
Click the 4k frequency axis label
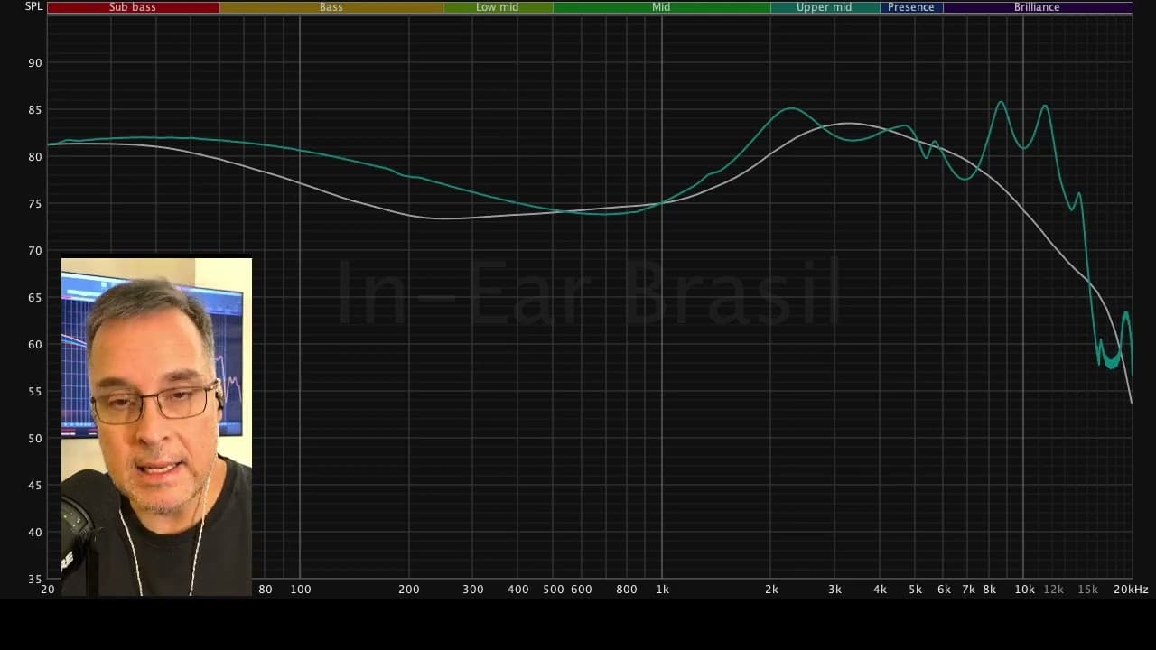pyautogui.click(x=880, y=590)
